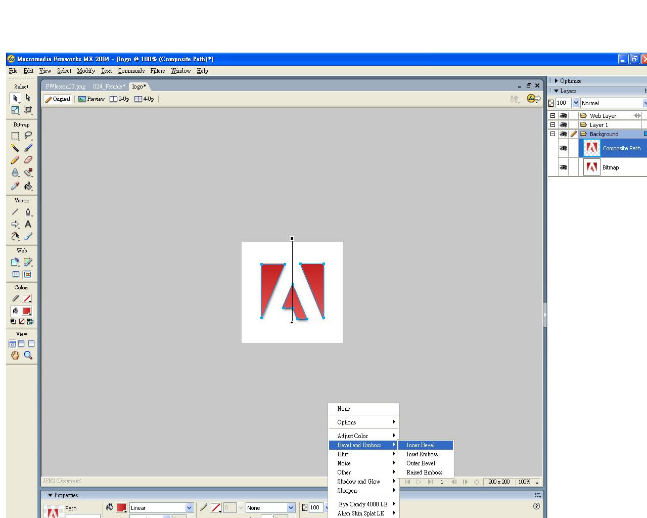Select the Slice tool
This screenshot has width=647, height=518.
tap(28, 262)
